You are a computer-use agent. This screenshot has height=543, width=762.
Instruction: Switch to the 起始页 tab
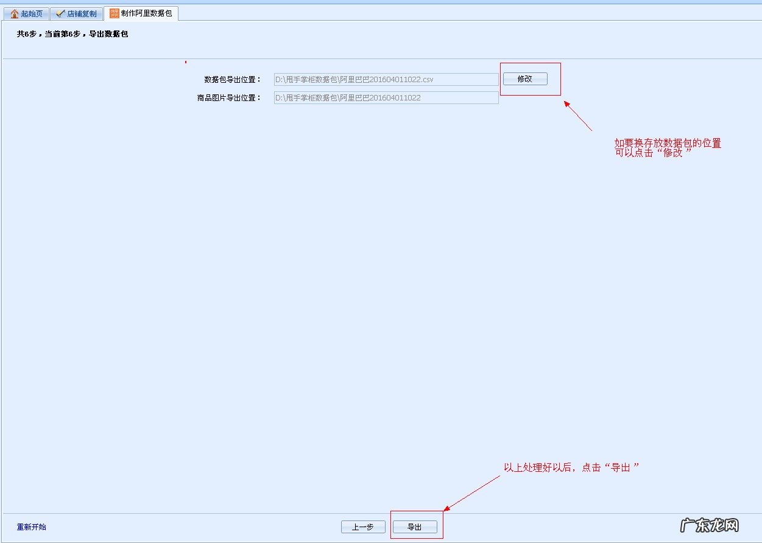point(29,13)
